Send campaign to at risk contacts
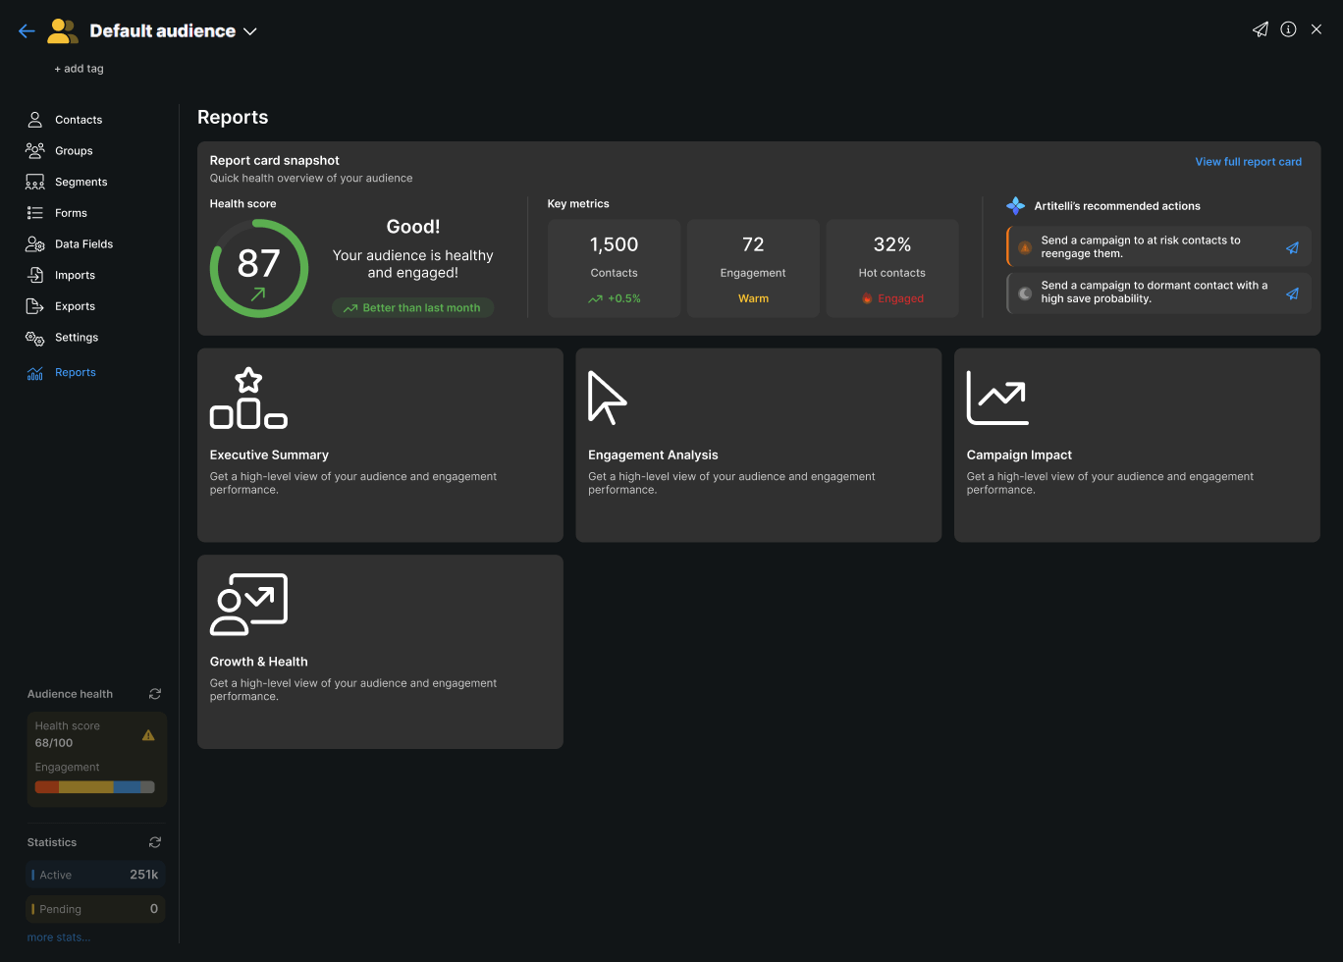1343x962 pixels. [1292, 247]
